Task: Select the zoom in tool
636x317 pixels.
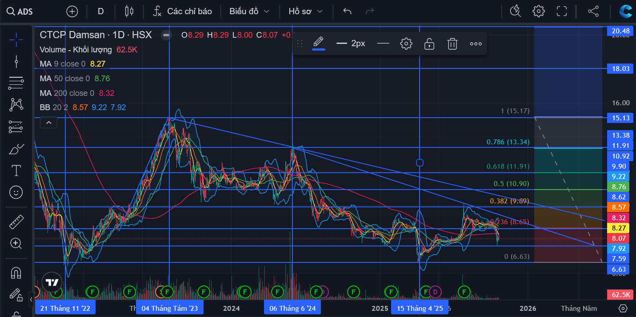Action: click(x=16, y=243)
